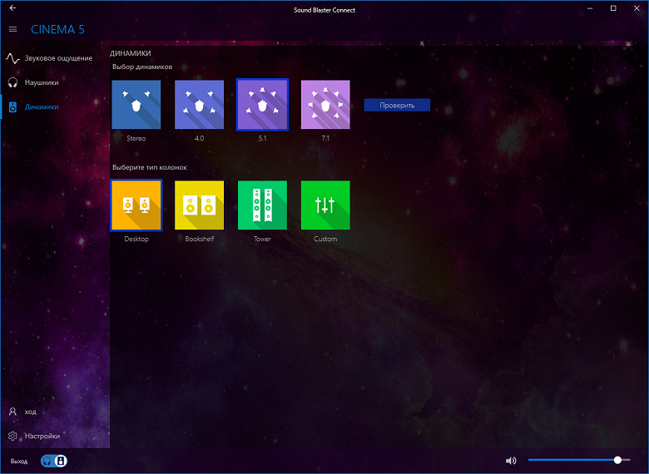Click the Tower label text
The width and height of the screenshot is (649, 474).
click(x=262, y=239)
